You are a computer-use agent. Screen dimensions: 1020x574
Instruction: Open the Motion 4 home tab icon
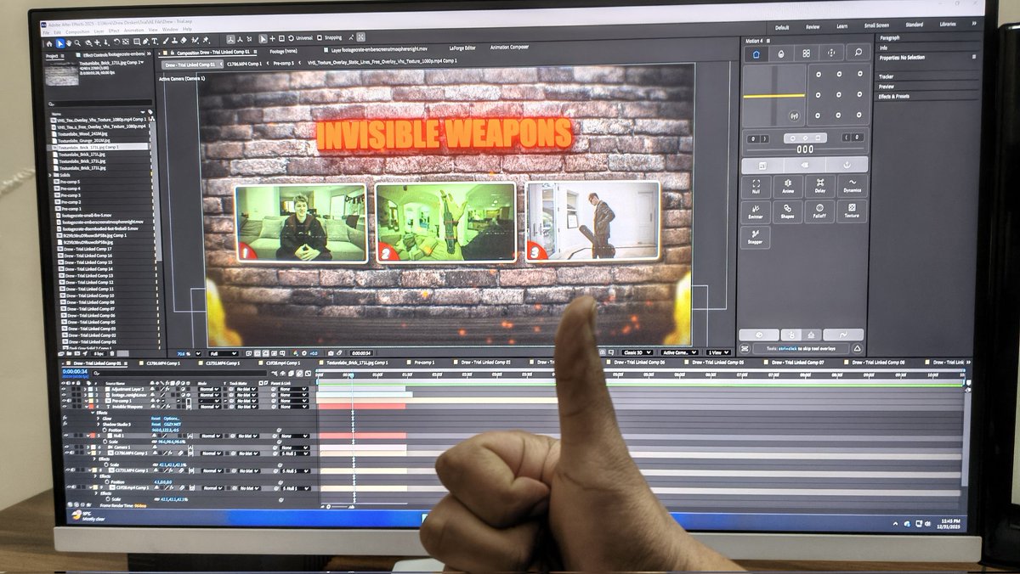(756, 53)
